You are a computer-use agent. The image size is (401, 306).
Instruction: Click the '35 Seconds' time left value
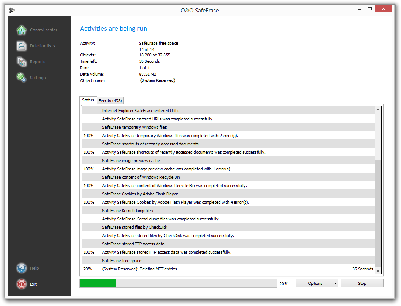coord(149,61)
